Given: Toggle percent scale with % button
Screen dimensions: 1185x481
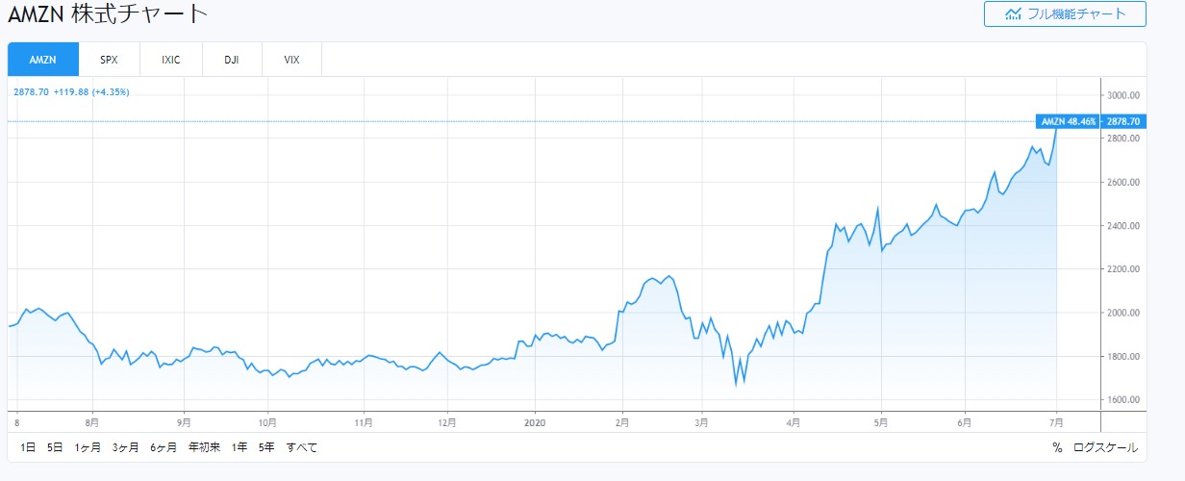Looking at the screenshot, I should pyautogui.click(x=1057, y=447).
